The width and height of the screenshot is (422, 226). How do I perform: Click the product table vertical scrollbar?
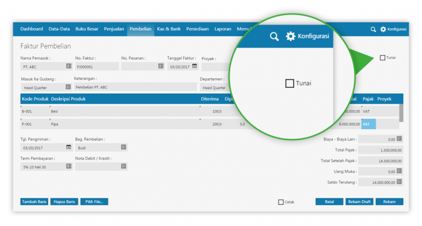(401, 113)
